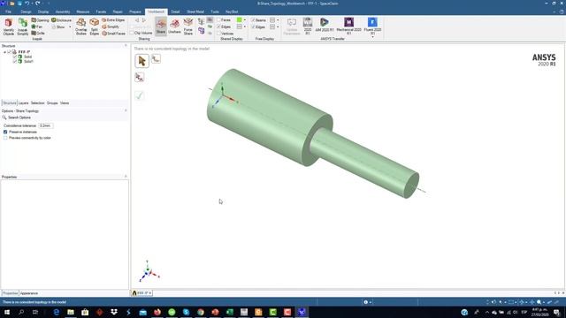Image resolution: width=566 pixels, height=318 pixels.
Task: Switch to the Appearance bottom tab
Action: (x=29, y=293)
